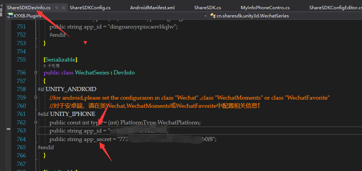This screenshot has height=171, width=362.
Task: Open the cn.sharesdk.unity3d.WechatSeries type dropdown
Action: tap(285, 16)
